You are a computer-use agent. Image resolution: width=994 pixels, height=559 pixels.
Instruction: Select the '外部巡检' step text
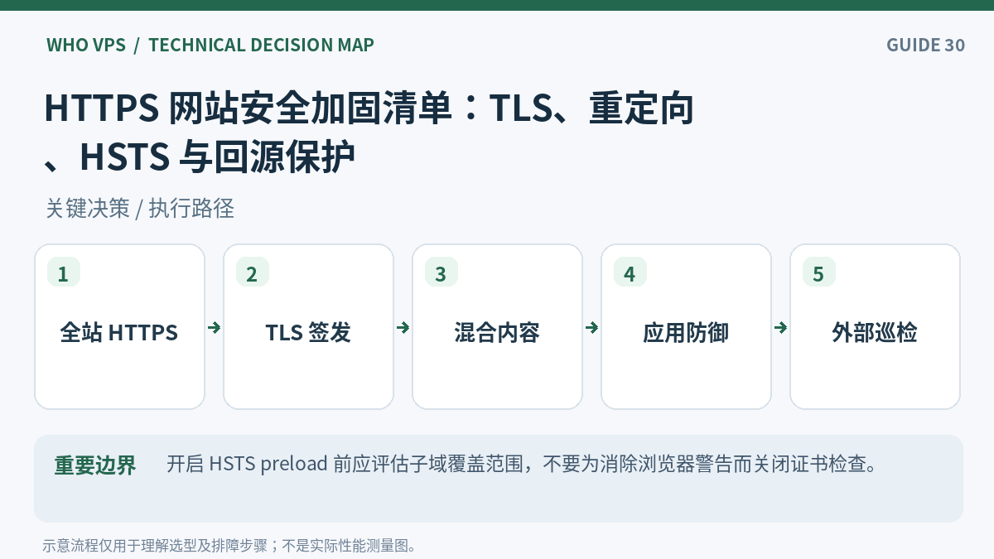pyautogui.click(x=875, y=333)
